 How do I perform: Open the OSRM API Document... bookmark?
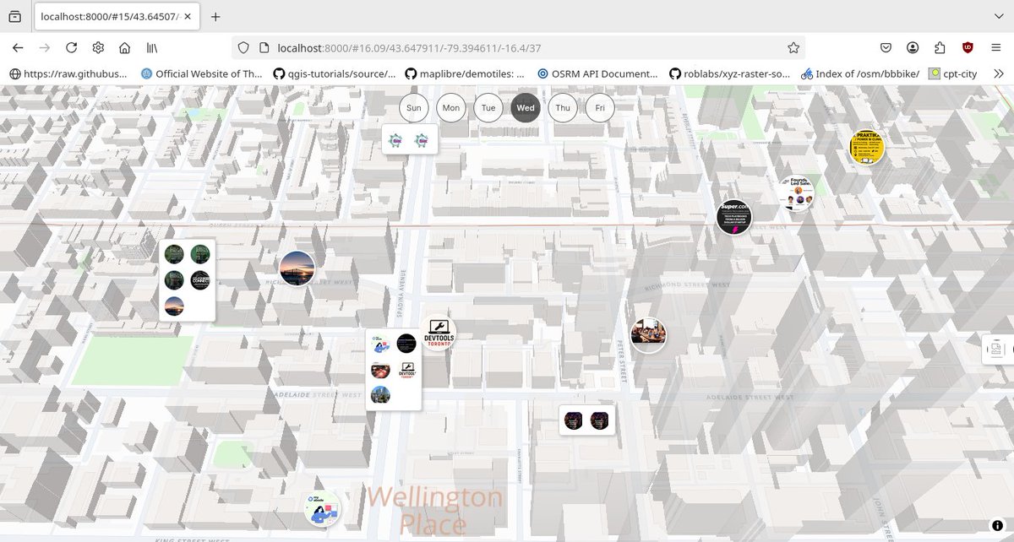597,73
